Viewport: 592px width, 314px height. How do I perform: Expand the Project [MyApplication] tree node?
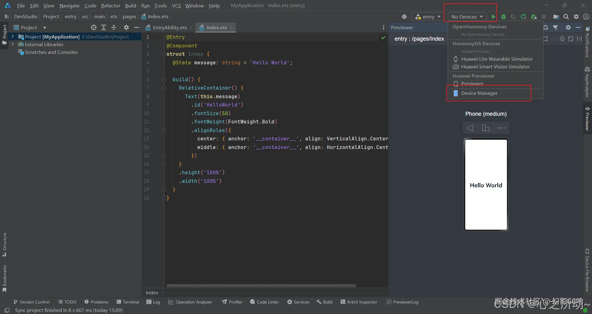[13, 37]
